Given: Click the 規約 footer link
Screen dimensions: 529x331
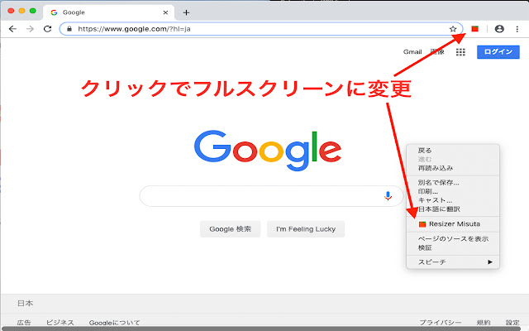Looking at the screenshot, I should click(483, 323).
